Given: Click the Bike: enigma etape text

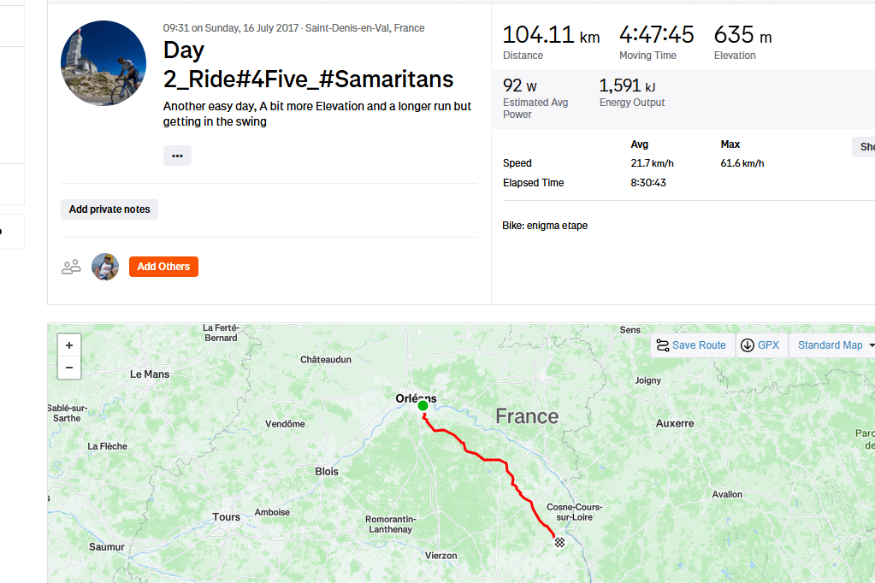Looking at the screenshot, I should pyautogui.click(x=545, y=226).
